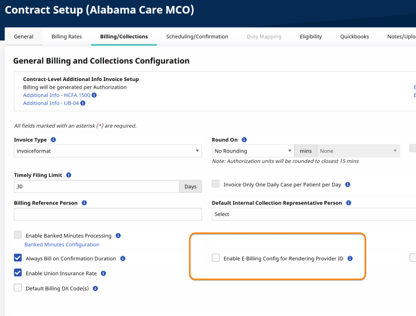Click info icon beside Additional Info - HCFA 1500
This screenshot has width=416, height=316.
pyautogui.click(x=94, y=95)
